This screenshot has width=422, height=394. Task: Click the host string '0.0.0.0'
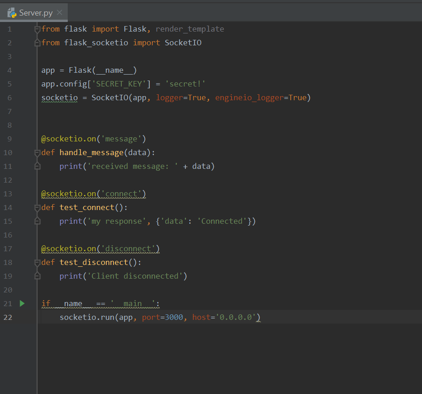point(236,317)
